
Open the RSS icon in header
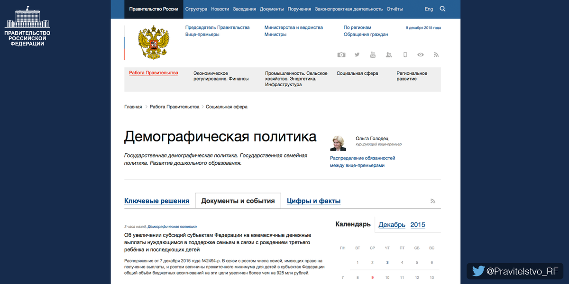tap(436, 55)
